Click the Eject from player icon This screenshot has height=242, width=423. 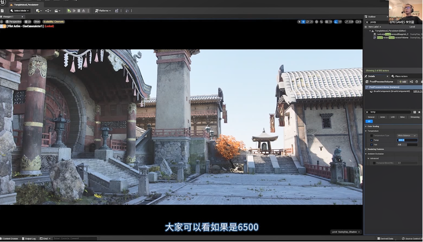click(83, 11)
